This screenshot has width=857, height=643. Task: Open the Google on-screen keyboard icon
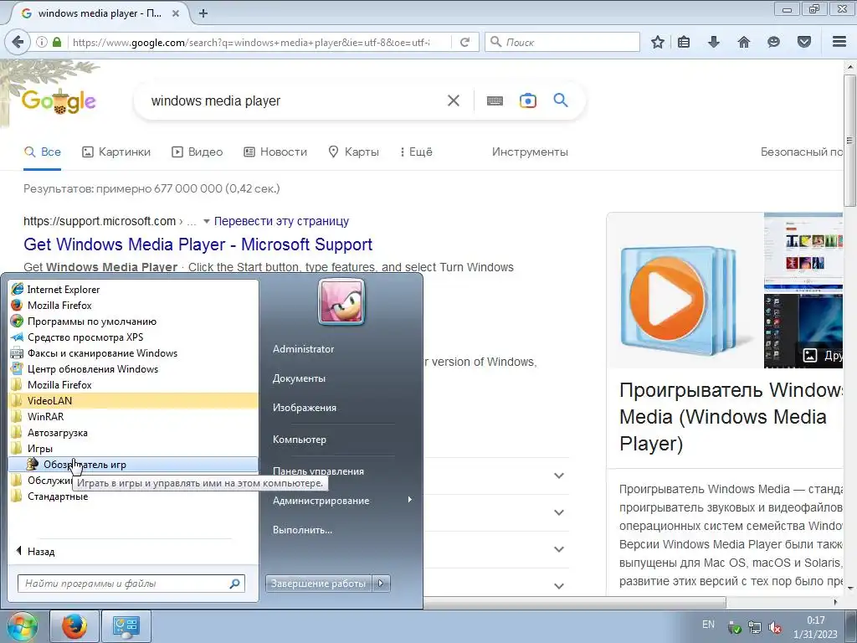click(495, 100)
